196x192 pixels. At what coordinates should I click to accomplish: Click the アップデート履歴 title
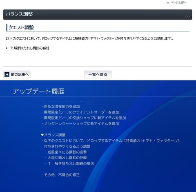click(x=38, y=91)
